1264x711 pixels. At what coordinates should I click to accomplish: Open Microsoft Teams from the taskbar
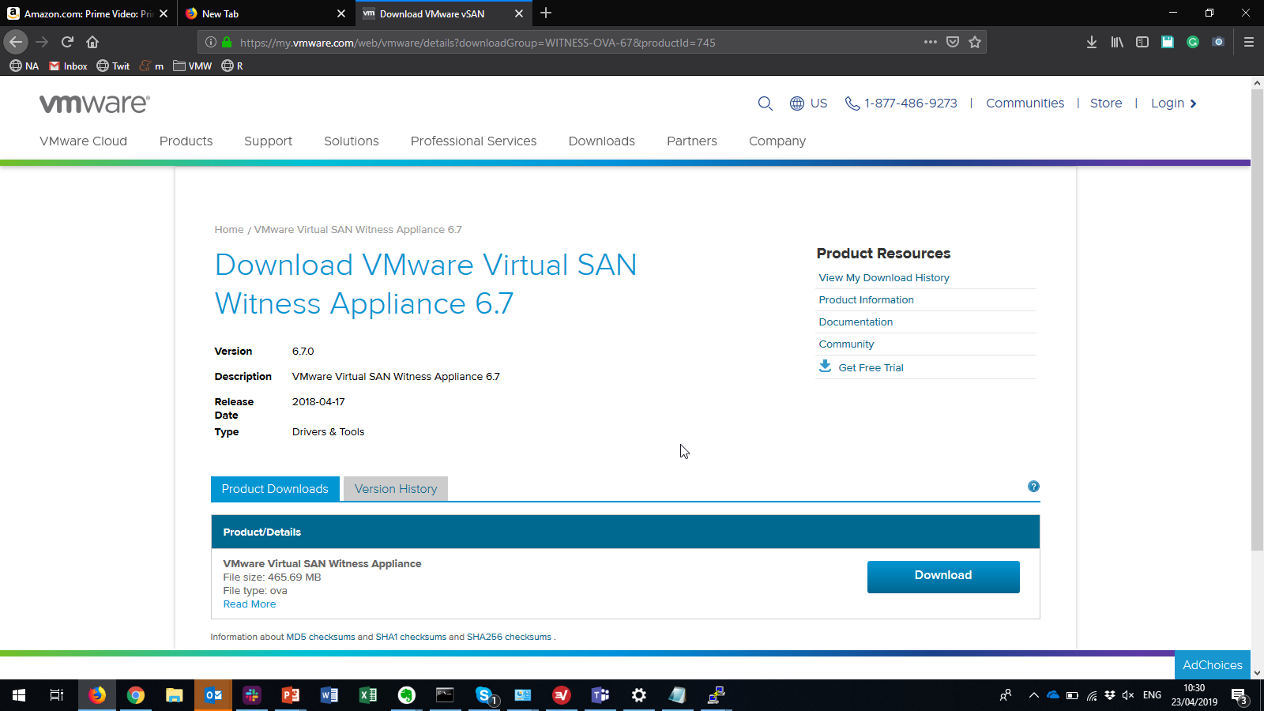point(600,695)
